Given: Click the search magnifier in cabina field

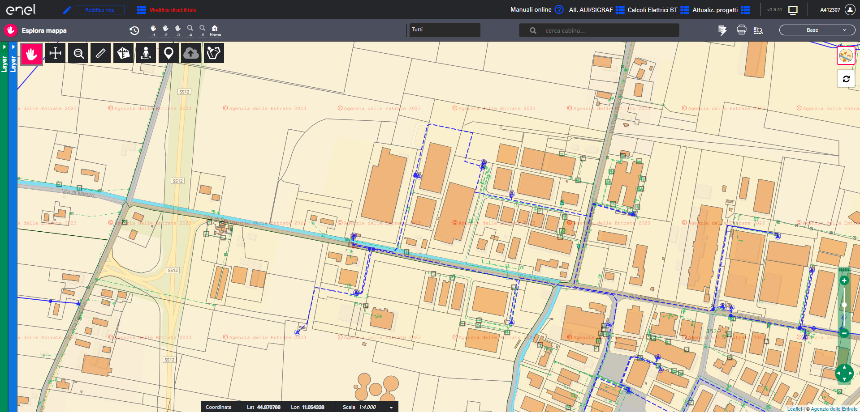Looking at the screenshot, I should (x=533, y=30).
